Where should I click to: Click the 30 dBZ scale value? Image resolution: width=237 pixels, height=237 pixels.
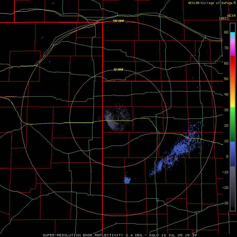point(226,110)
